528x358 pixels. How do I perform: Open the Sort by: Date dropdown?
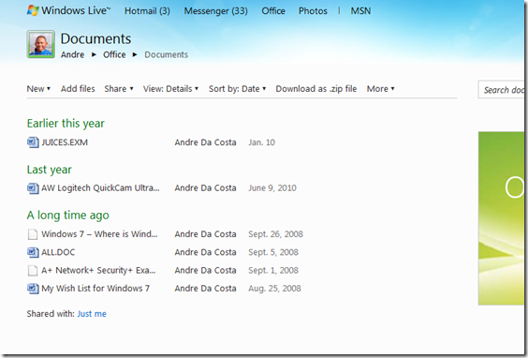[x=238, y=89]
